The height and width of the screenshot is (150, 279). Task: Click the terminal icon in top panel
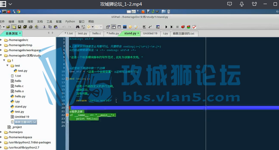click(4, 11)
